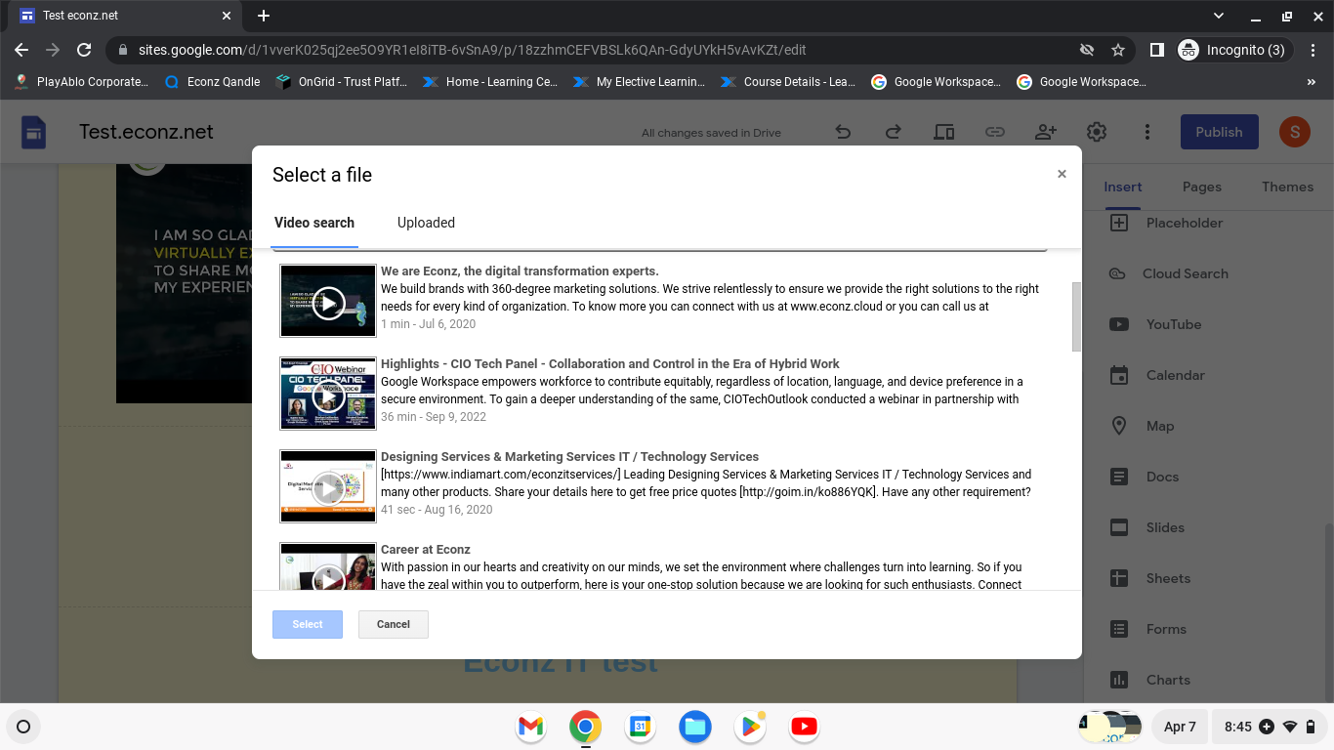Click the Select button in the dialog
The height and width of the screenshot is (750, 1334).
308,624
